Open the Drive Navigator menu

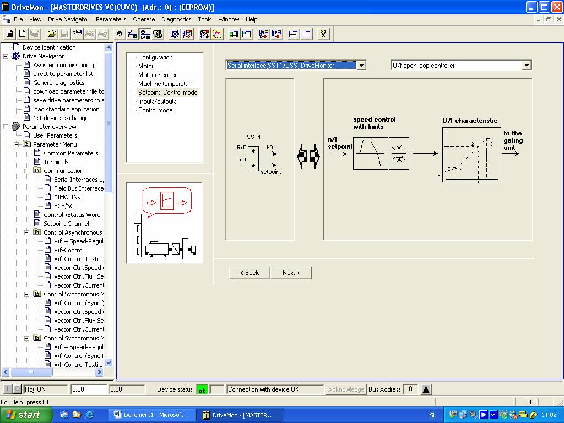click(68, 19)
